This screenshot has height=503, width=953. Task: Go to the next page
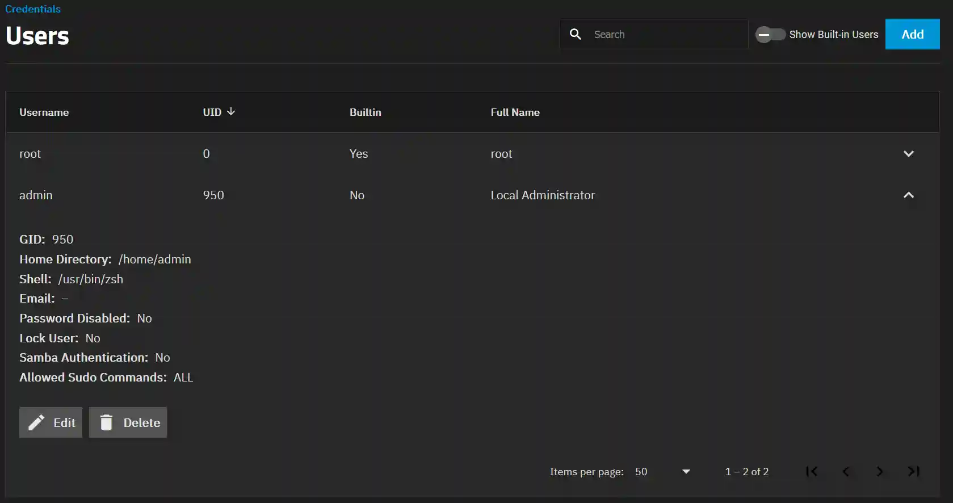tap(880, 471)
